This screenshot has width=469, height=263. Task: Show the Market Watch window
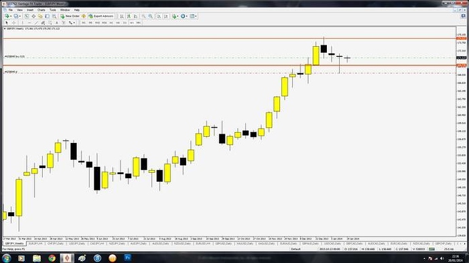point(27,16)
